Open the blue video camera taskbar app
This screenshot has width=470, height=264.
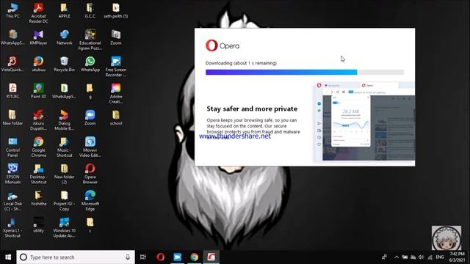177,257
